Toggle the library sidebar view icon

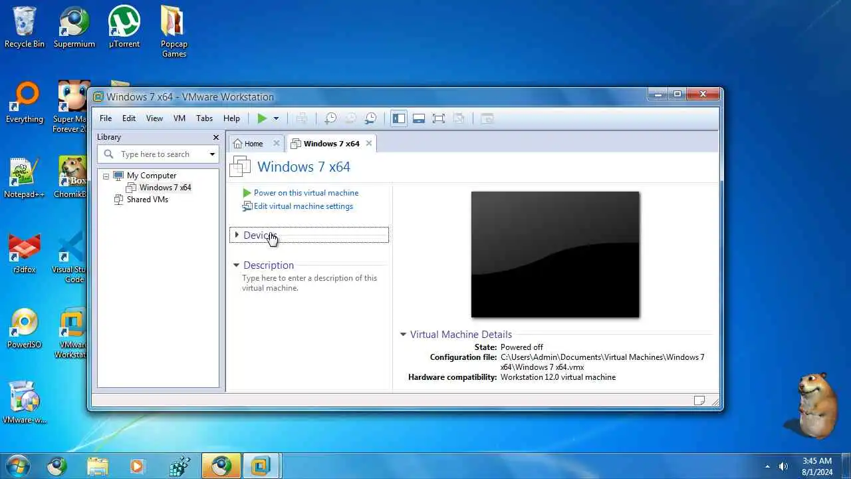[x=399, y=118]
